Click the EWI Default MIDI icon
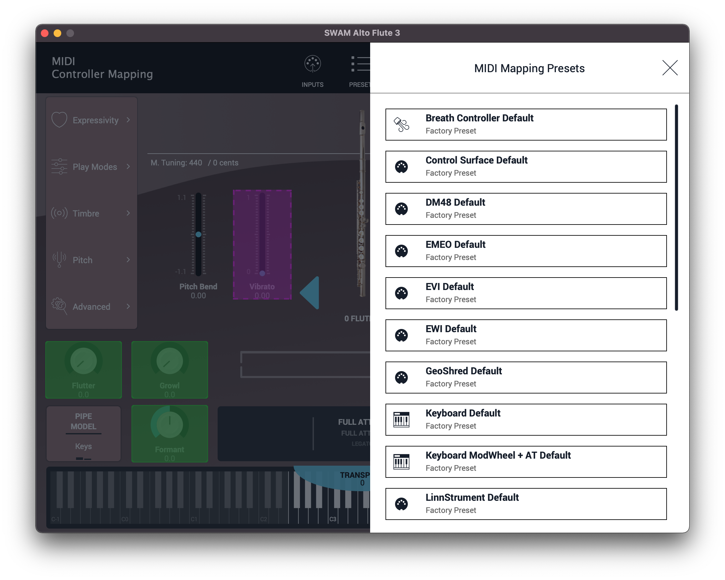 401,335
